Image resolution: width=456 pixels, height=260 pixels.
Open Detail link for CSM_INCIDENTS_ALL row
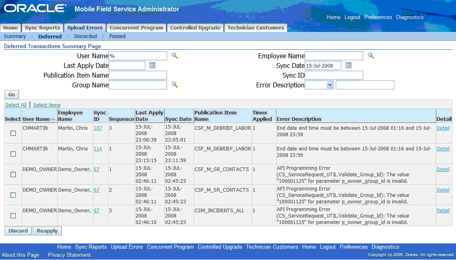point(443,210)
